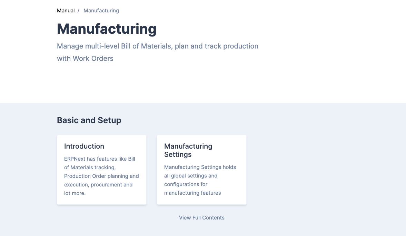406x236 pixels.
Task: Open Manufacturing Settings for global configurations
Action: (x=201, y=170)
